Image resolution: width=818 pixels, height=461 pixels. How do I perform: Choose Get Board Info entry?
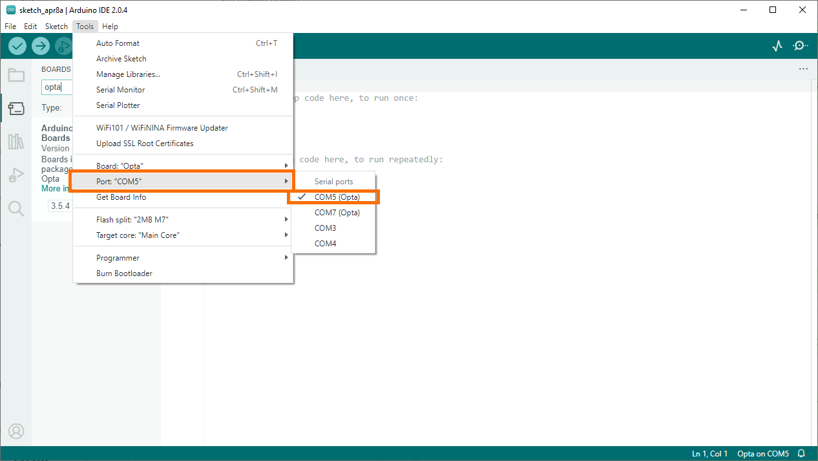(x=184, y=197)
